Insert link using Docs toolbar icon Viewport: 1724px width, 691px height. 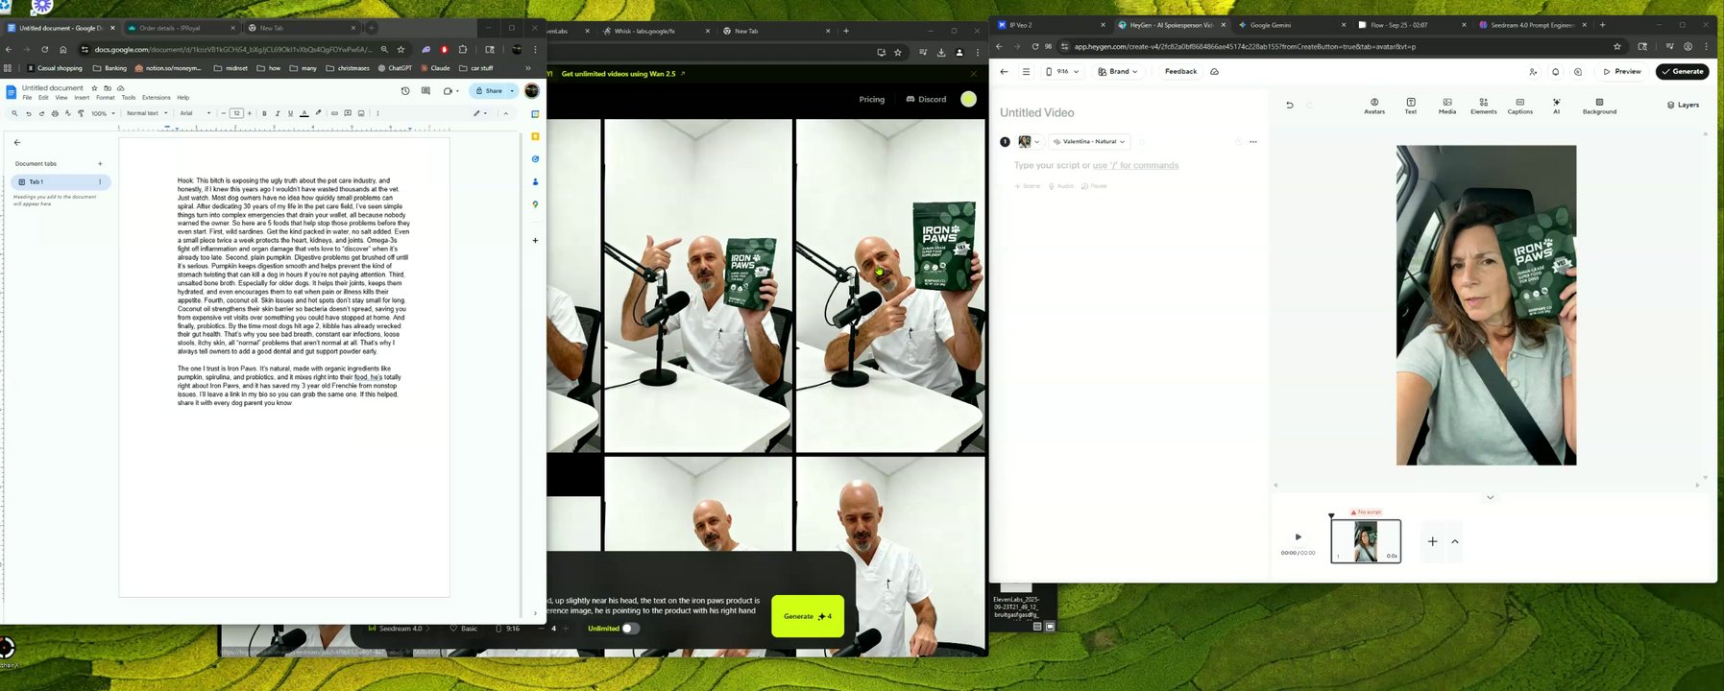(334, 113)
